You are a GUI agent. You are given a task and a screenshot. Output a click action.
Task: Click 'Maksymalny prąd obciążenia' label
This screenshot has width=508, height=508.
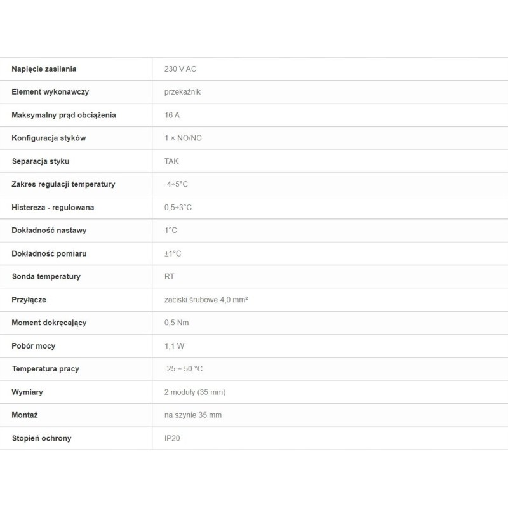(63, 115)
